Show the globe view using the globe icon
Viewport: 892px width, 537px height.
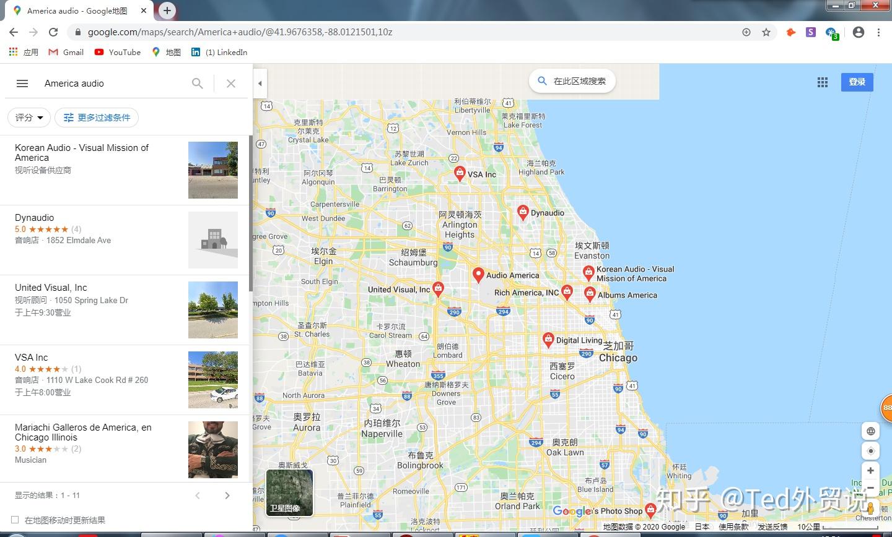[870, 431]
